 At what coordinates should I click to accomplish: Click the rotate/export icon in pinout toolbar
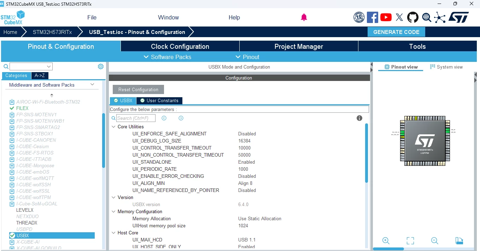click(x=459, y=241)
